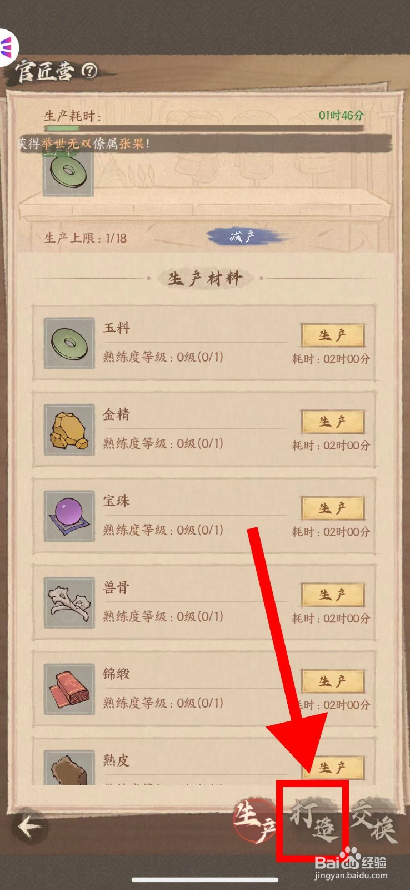This screenshot has width=410, height=890.
Task: Tap the back arrow at bottom left
Action: coord(29,827)
